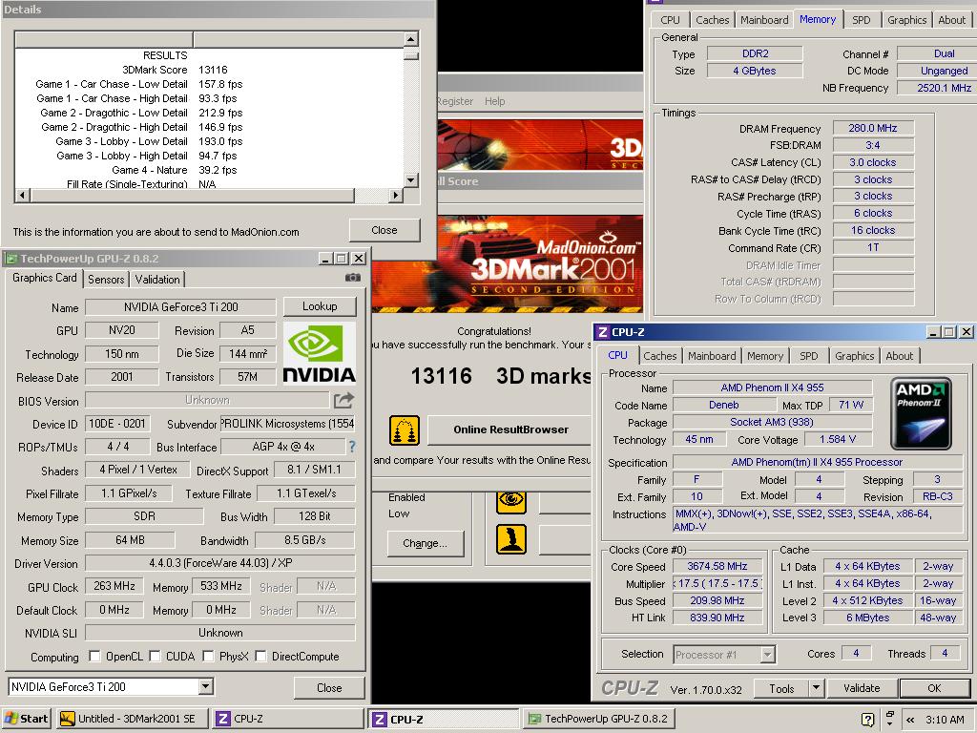
Task: Click the Windows flag on the Start button
Action: coord(10,719)
